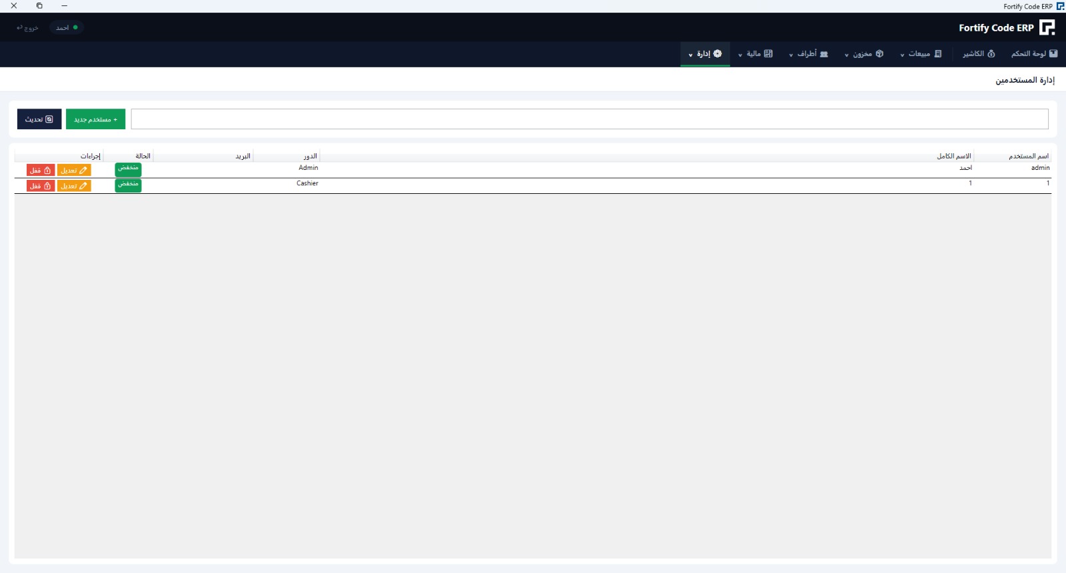Click the احمد user status badge
The height and width of the screenshot is (573, 1066).
[x=67, y=28]
